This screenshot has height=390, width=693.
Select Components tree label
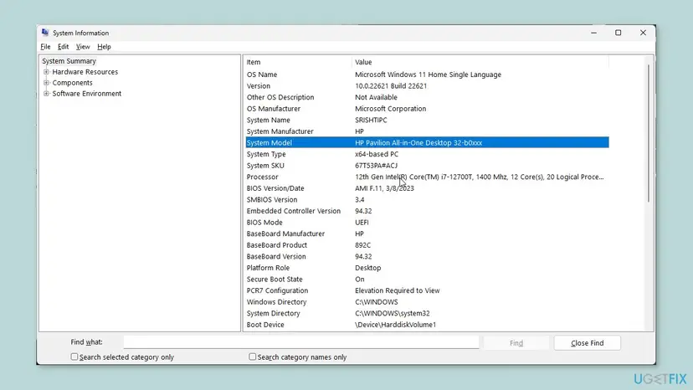pyautogui.click(x=73, y=83)
